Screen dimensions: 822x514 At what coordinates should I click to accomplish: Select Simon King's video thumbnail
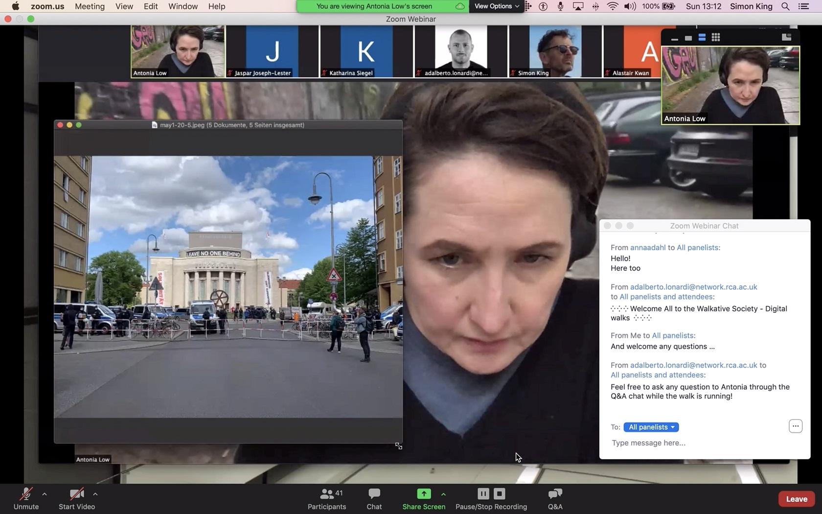point(555,51)
